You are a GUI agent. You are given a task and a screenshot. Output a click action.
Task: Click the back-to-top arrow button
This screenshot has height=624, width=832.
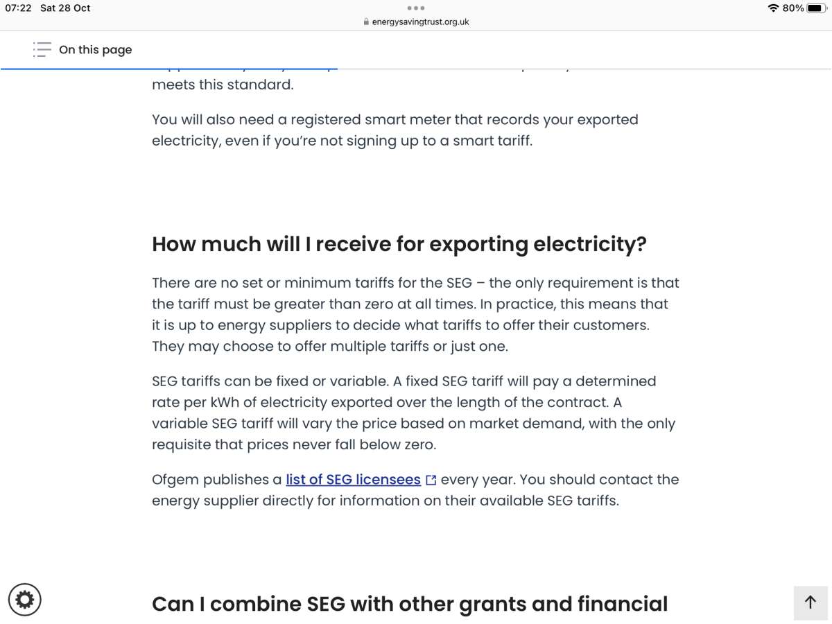pos(811,603)
